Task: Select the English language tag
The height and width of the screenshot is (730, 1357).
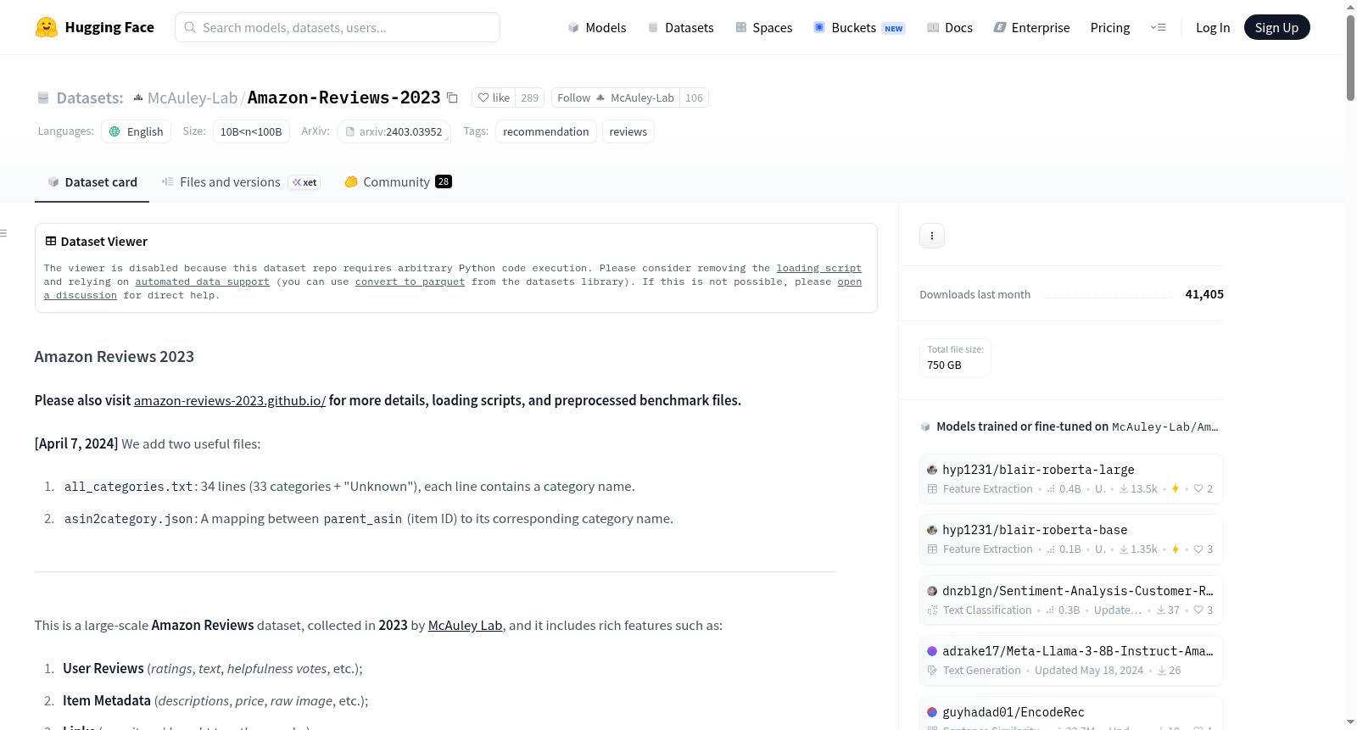Action: click(137, 131)
